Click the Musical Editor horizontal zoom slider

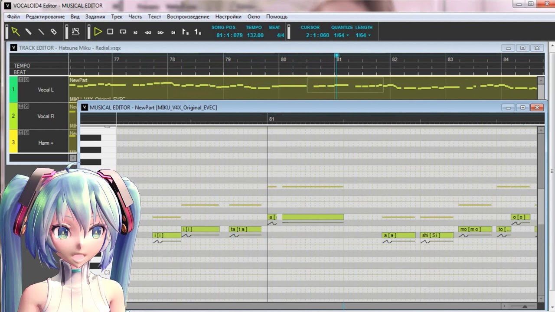coord(525,306)
